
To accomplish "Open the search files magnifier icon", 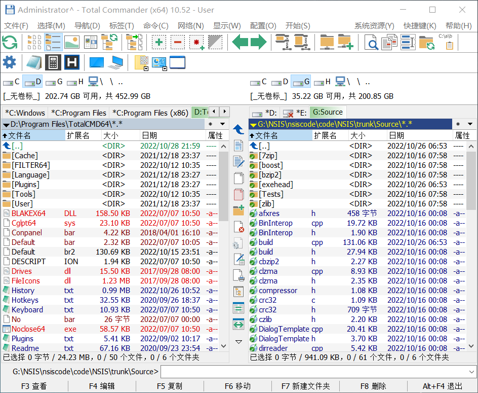I will 371,42.
